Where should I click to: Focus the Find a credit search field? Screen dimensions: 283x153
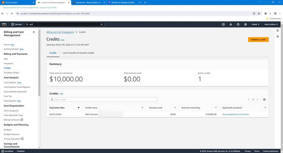pyautogui.click(x=103, y=100)
